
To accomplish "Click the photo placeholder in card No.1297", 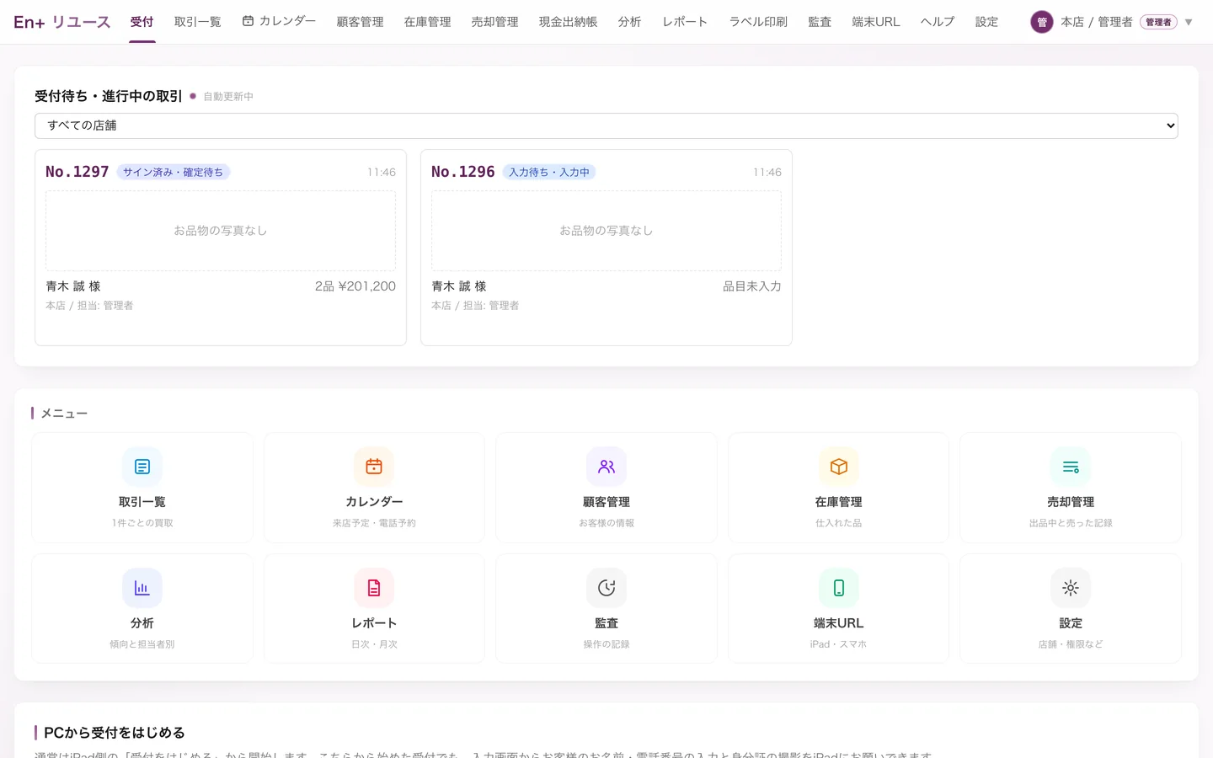I will (x=221, y=231).
